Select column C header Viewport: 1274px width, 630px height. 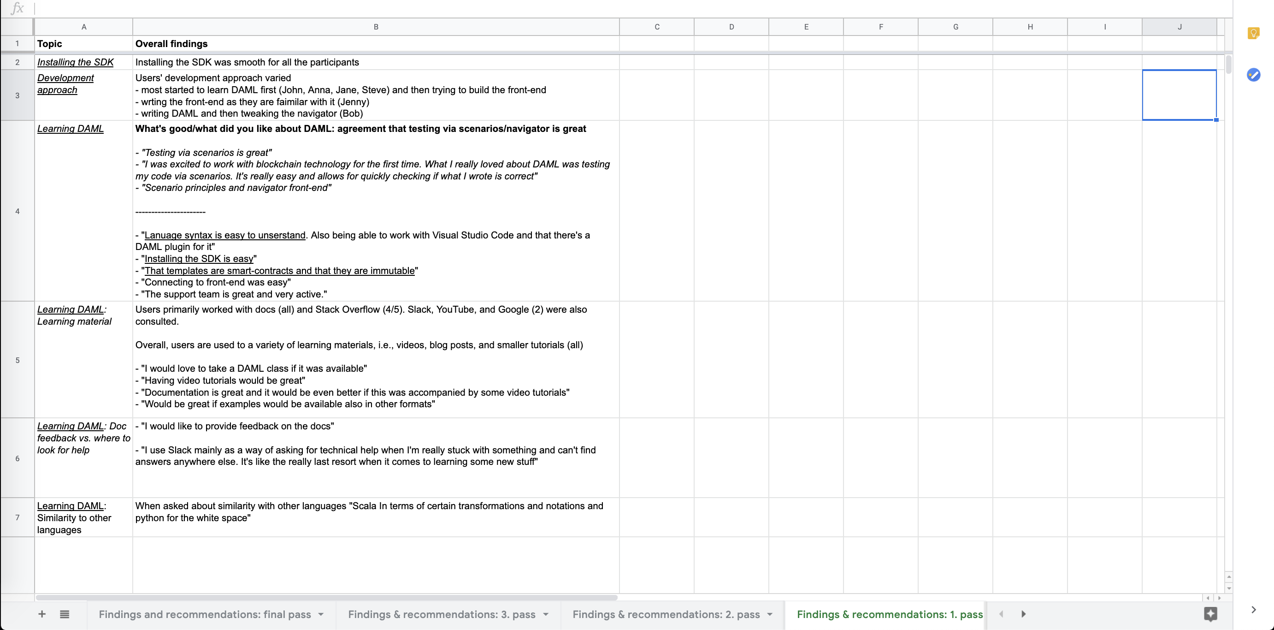pos(657,27)
